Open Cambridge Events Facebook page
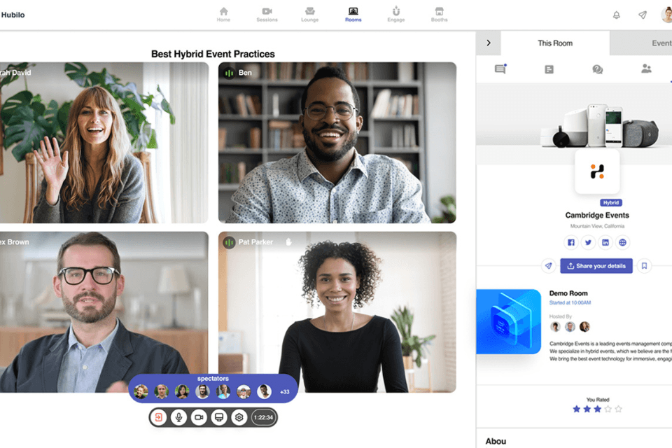 [570, 242]
